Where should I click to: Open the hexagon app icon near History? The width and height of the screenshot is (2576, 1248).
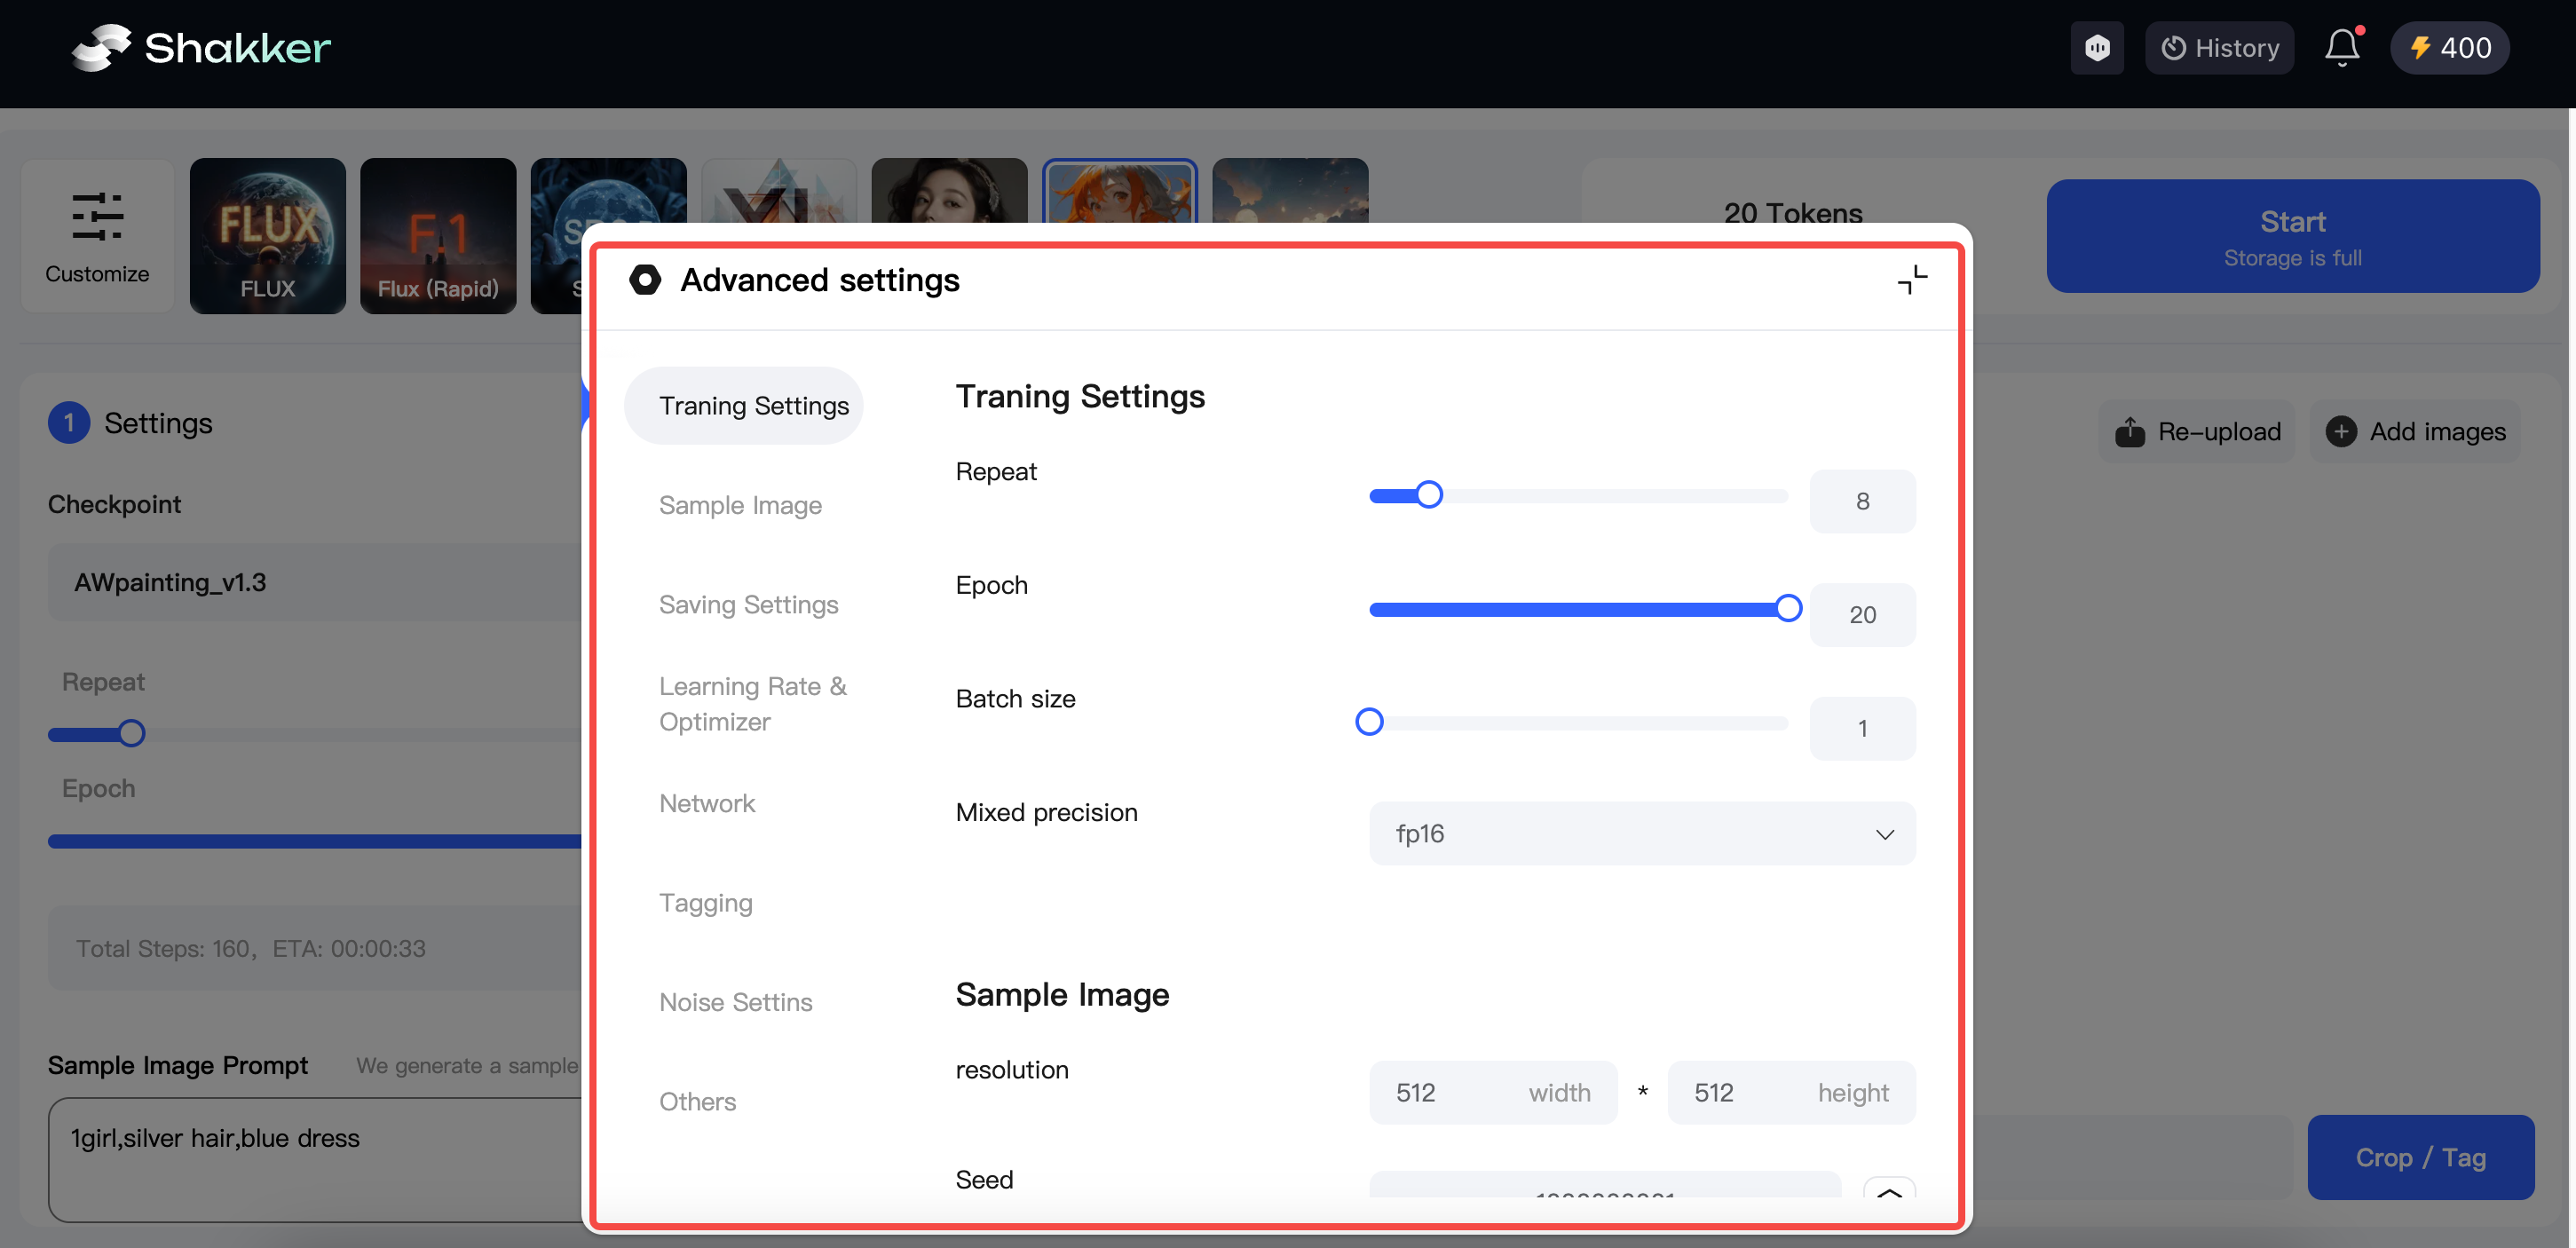pyautogui.click(x=2097, y=47)
